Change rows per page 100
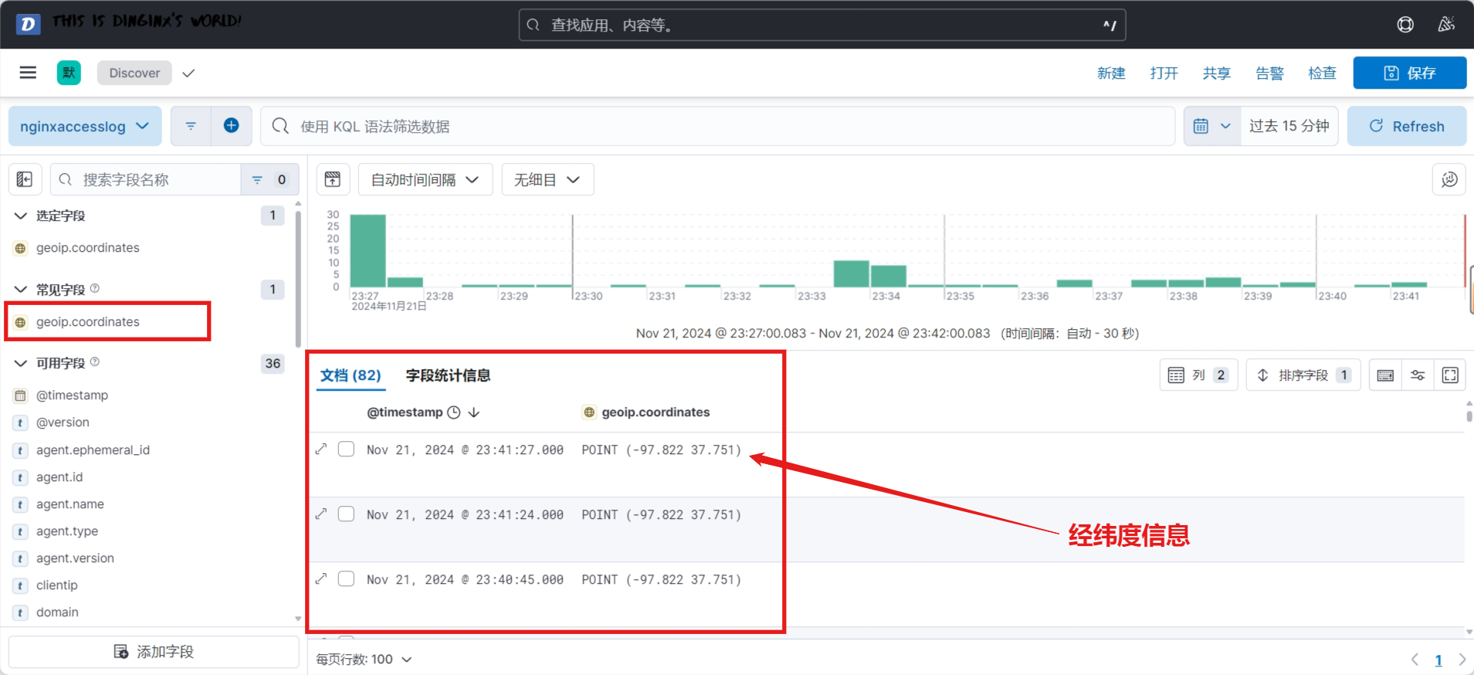This screenshot has width=1474, height=675. click(364, 660)
